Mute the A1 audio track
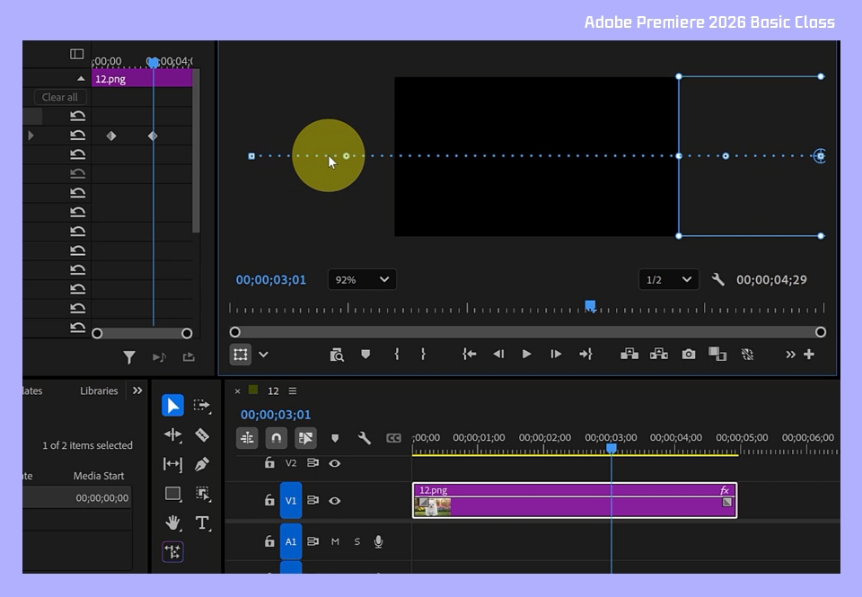The height and width of the screenshot is (597, 862). 335,541
